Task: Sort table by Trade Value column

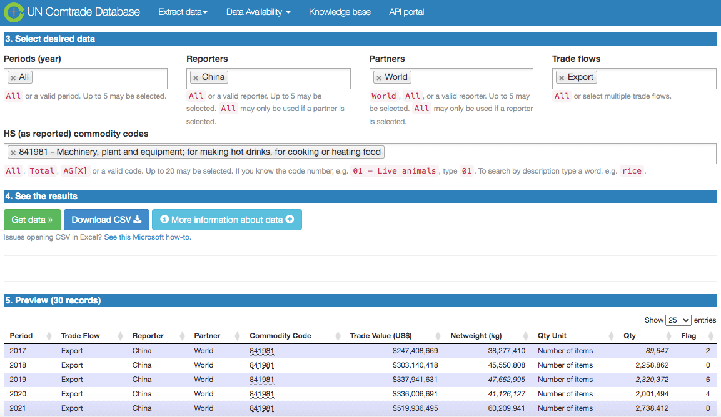Action: [x=380, y=336]
